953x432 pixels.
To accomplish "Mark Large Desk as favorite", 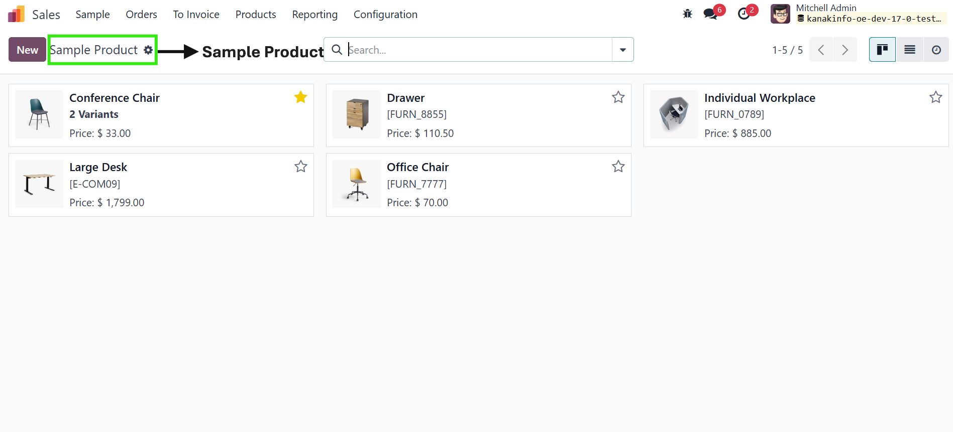I will coord(300,166).
